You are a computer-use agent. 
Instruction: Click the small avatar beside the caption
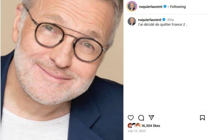[132, 22]
